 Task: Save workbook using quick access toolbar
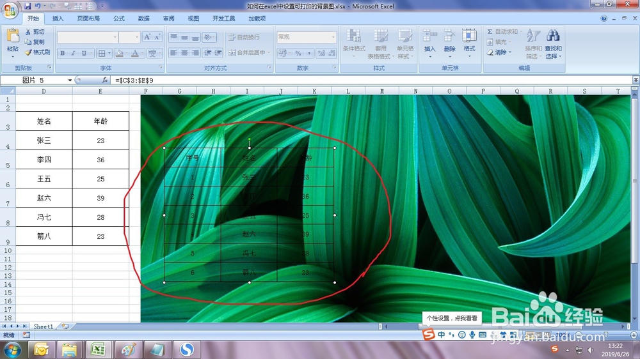click(x=28, y=6)
